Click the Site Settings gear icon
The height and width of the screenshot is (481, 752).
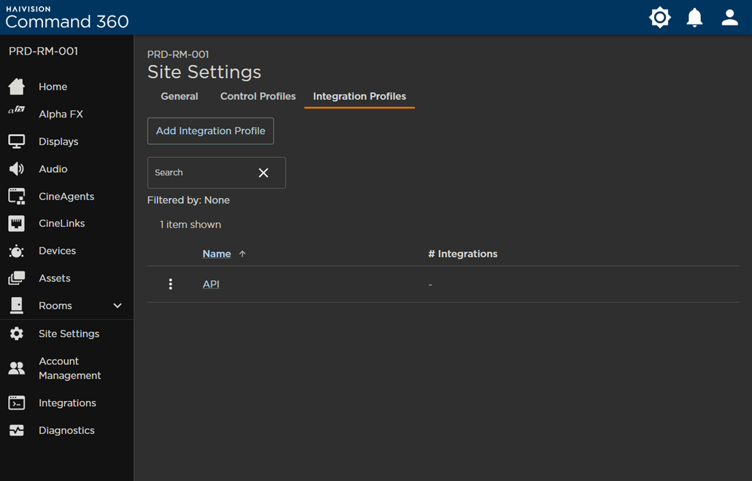tap(16, 333)
